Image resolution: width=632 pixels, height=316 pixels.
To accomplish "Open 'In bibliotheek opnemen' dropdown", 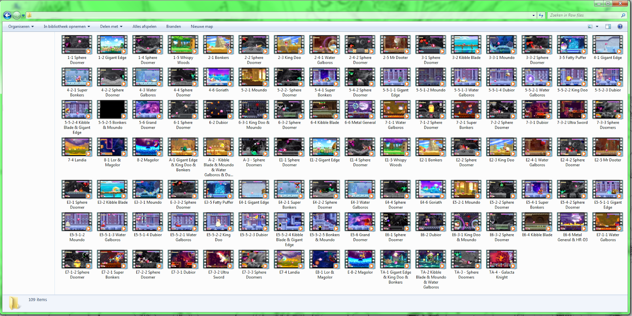I will click(x=67, y=26).
